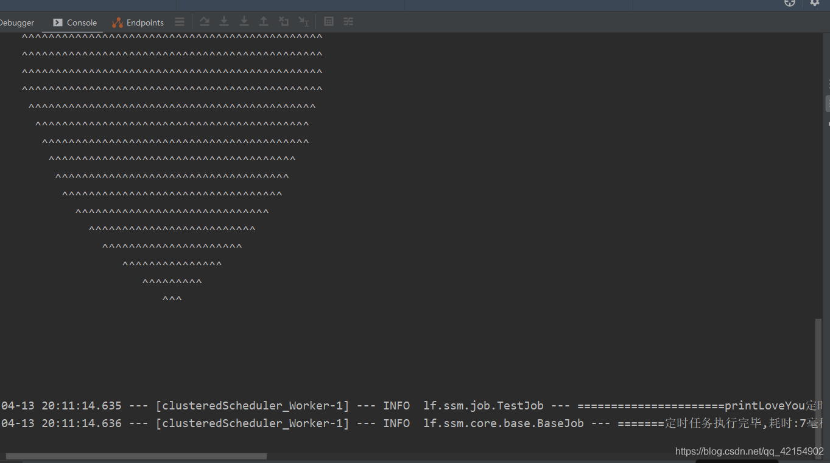This screenshot has width=830, height=463.
Task: Click the printLoveYou text in log
Action: click(x=765, y=406)
